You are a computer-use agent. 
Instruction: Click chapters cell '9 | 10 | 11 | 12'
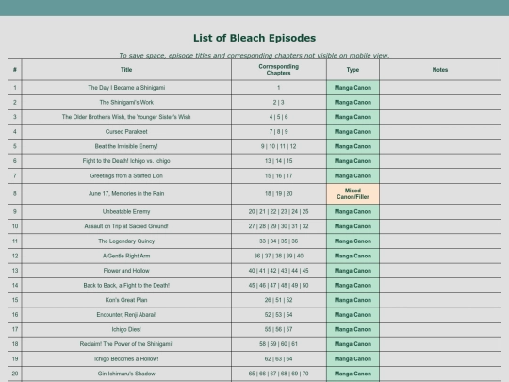[278, 146]
